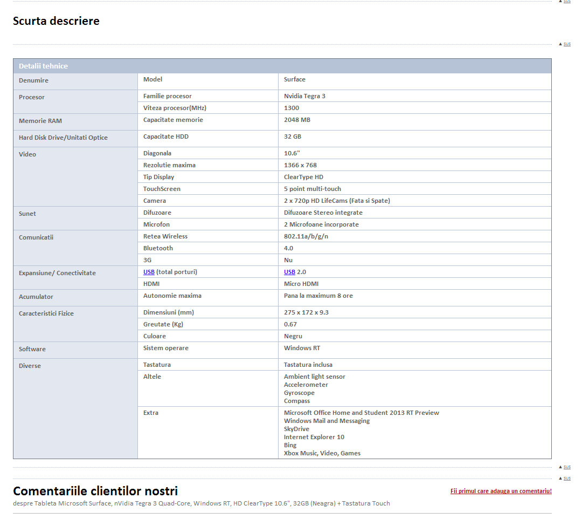Viewport: 582px width, 519px height.
Task: Select "2 x 720p HD LifeCams (Fata si Spate)"
Action: (337, 201)
